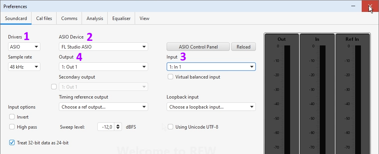The width and height of the screenshot is (379, 154).
Task: Switch to the Cal files tab
Action: coord(44,18)
